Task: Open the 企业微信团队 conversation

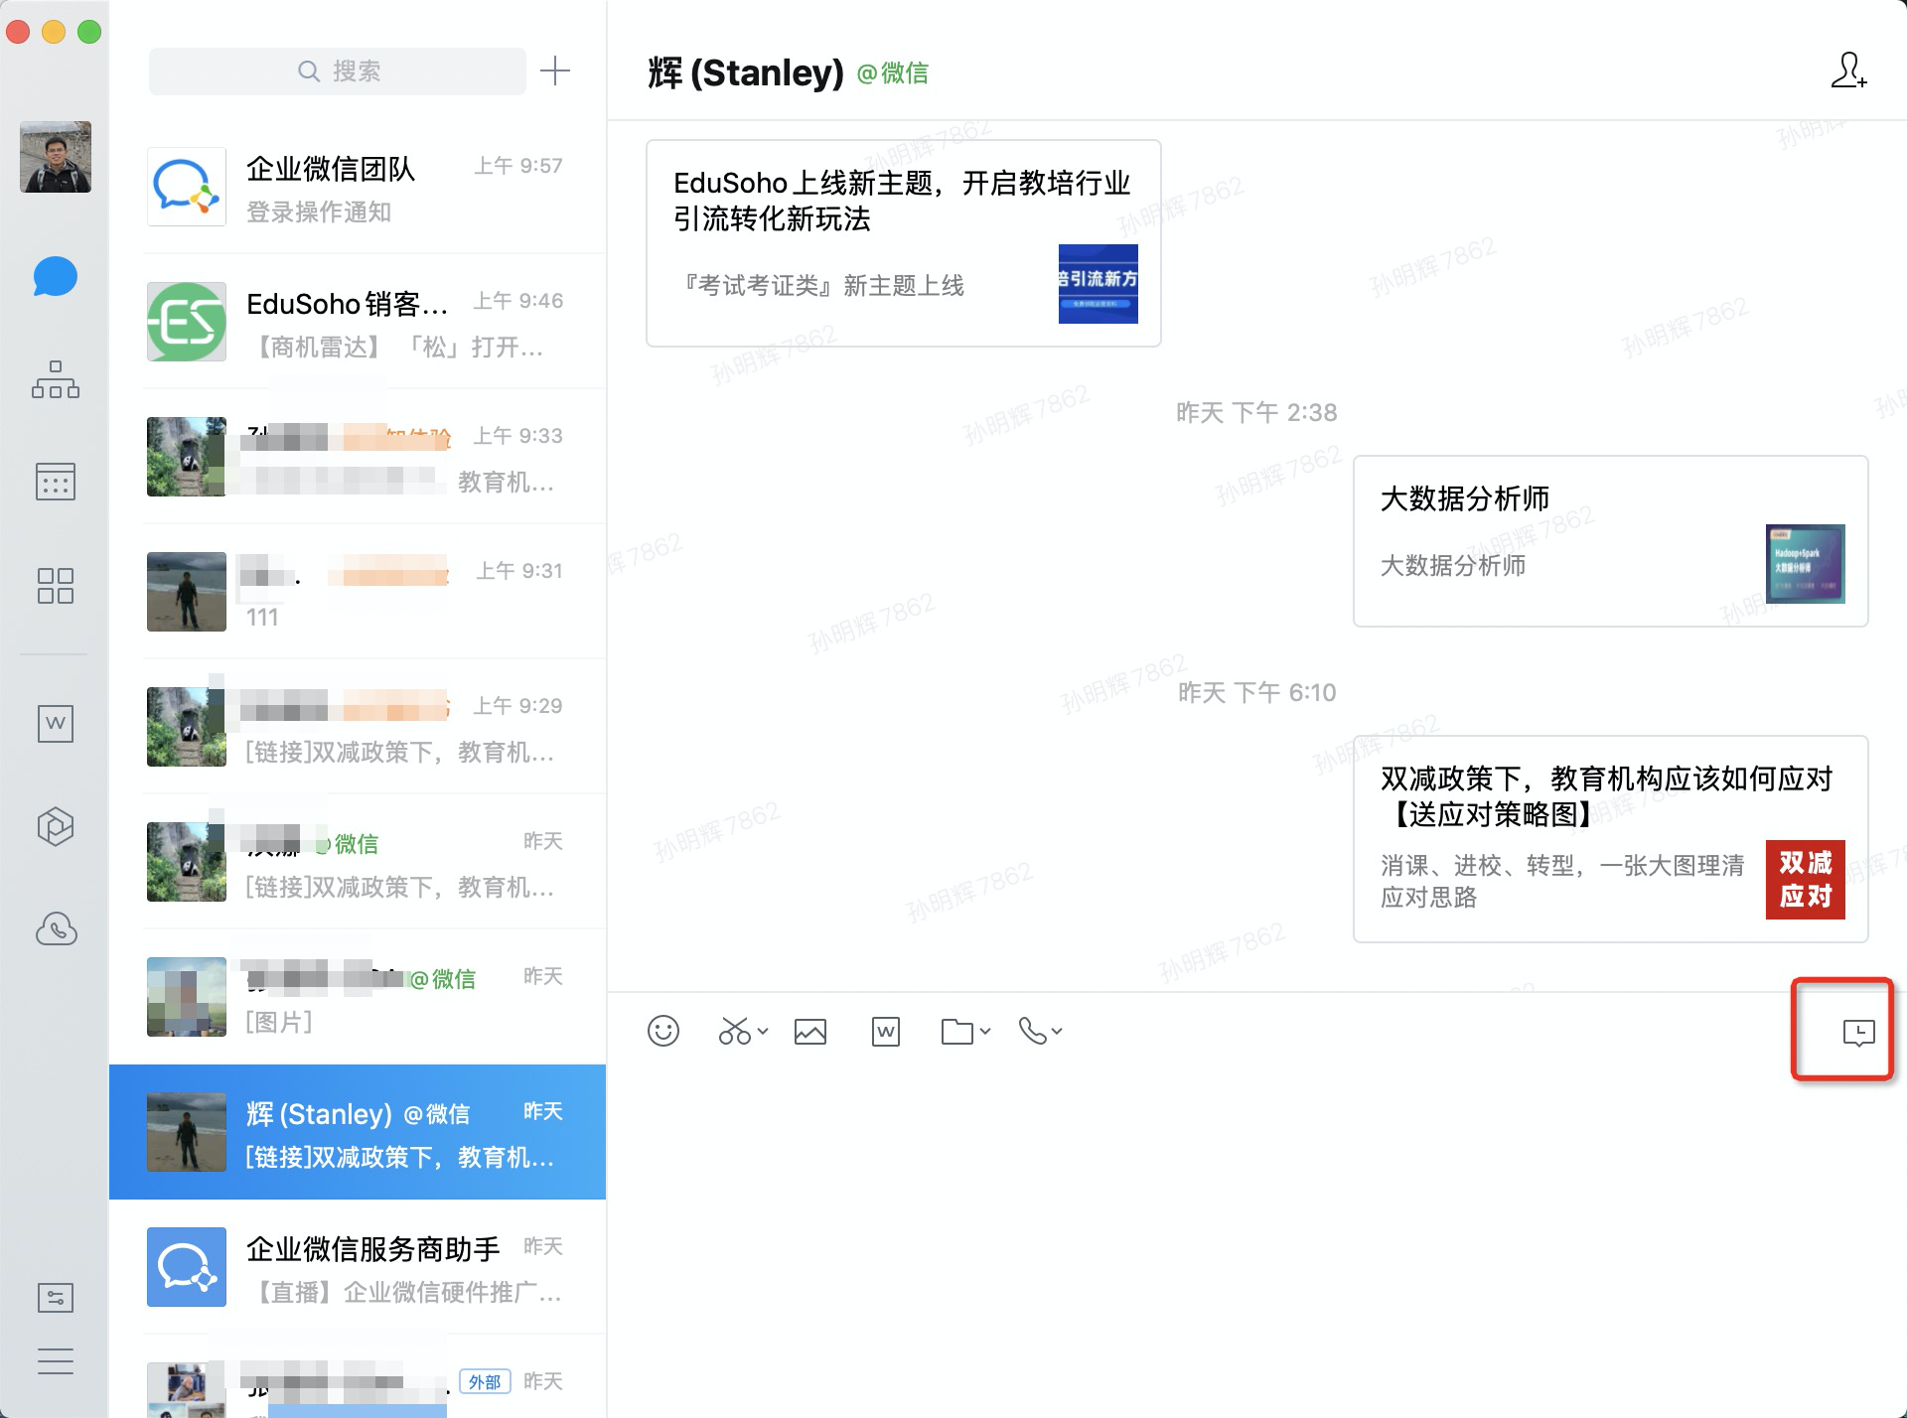Action: tap(358, 187)
